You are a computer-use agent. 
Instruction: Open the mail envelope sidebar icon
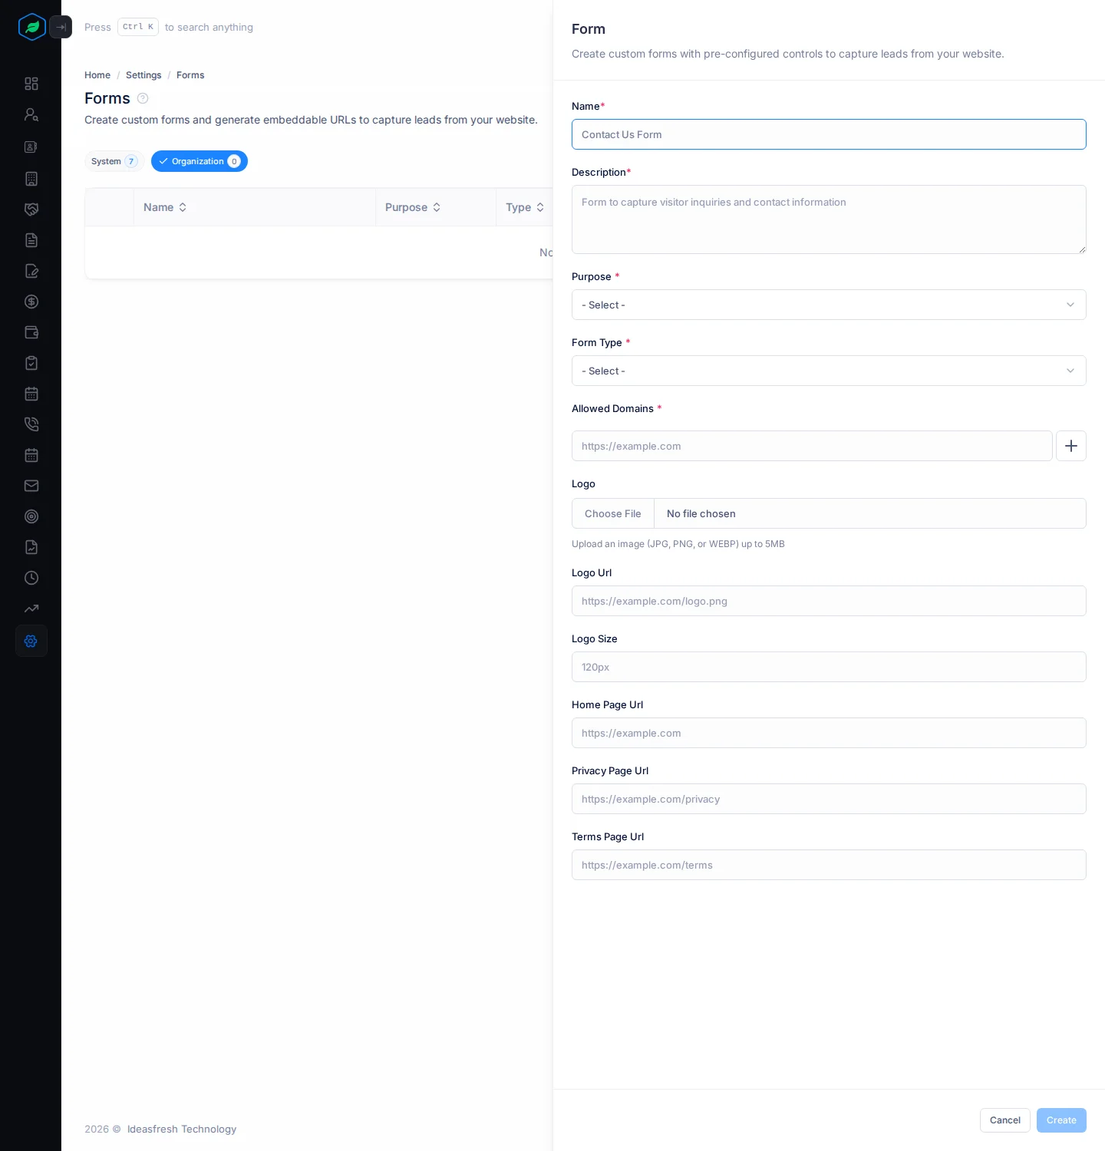pyautogui.click(x=31, y=486)
